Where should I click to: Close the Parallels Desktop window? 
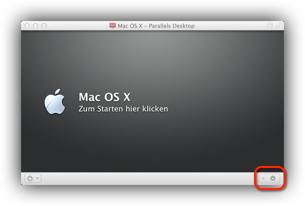pos(27,26)
